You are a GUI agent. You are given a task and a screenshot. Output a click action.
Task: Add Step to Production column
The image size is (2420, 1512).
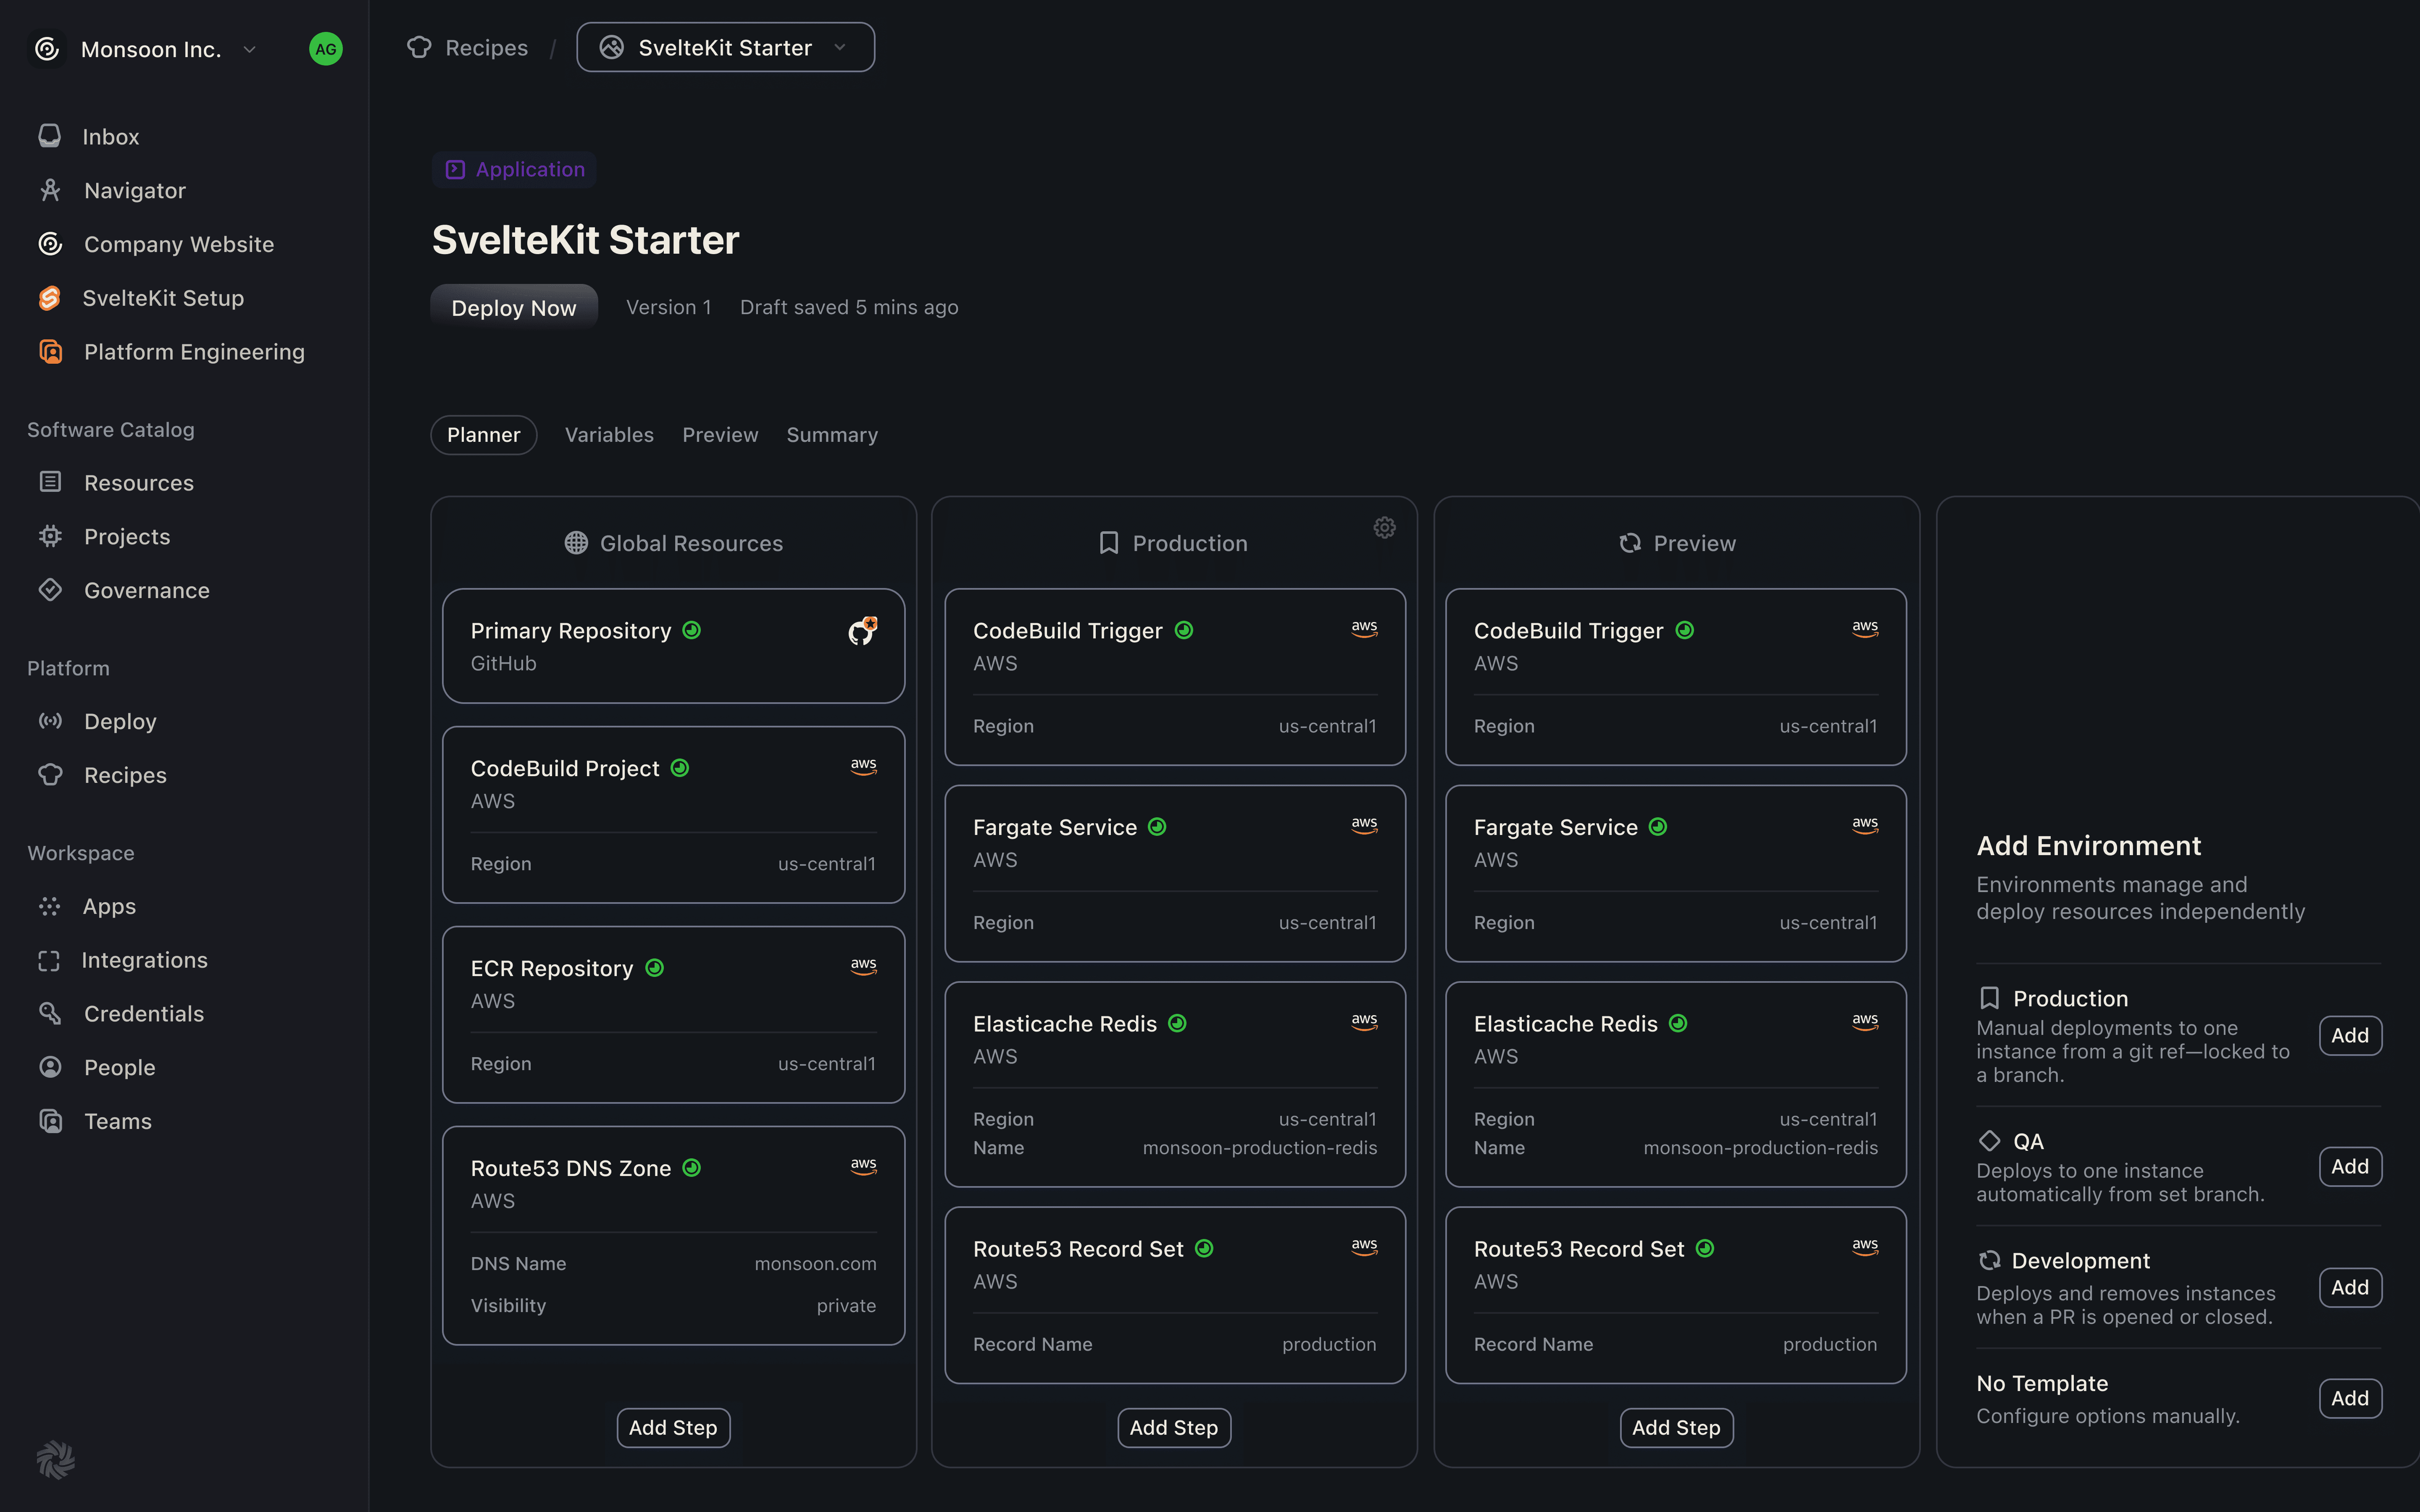[x=1174, y=1428]
